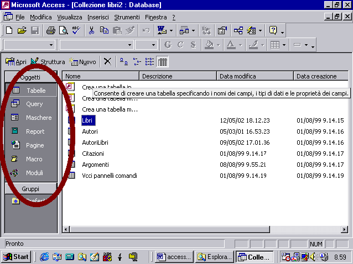Click the Save floppy disk icon
Image resolution: width=353 pixels, height=264 pixels.
coord(35,30)
